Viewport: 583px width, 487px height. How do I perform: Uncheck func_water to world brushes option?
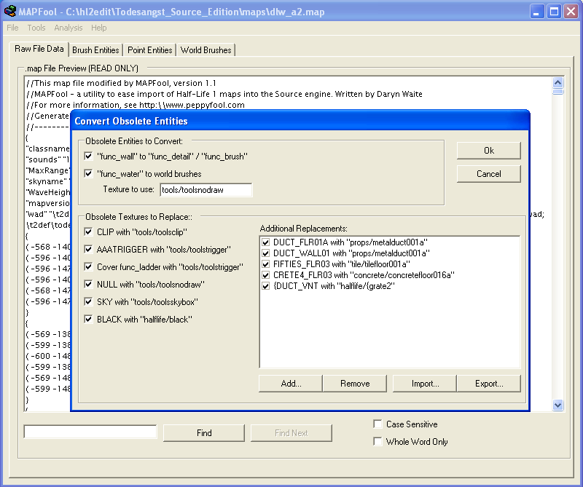88,173
